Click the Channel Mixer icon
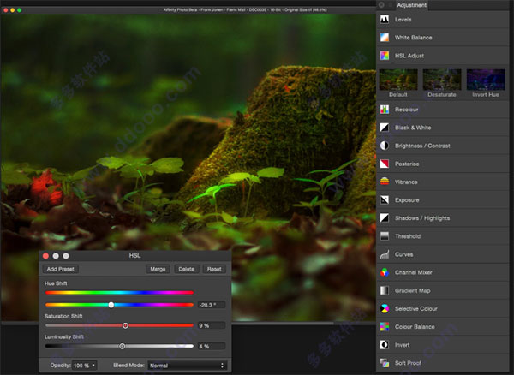514x375 pixels. [x=385, y=272]
